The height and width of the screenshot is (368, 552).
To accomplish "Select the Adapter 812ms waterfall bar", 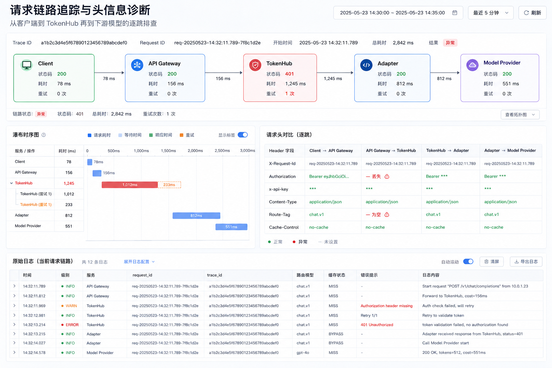I will [196, 216].
